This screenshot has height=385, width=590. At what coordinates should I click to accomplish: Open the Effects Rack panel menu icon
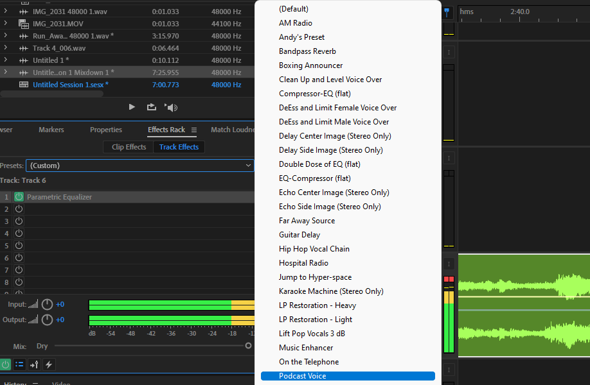pos(194,130)
